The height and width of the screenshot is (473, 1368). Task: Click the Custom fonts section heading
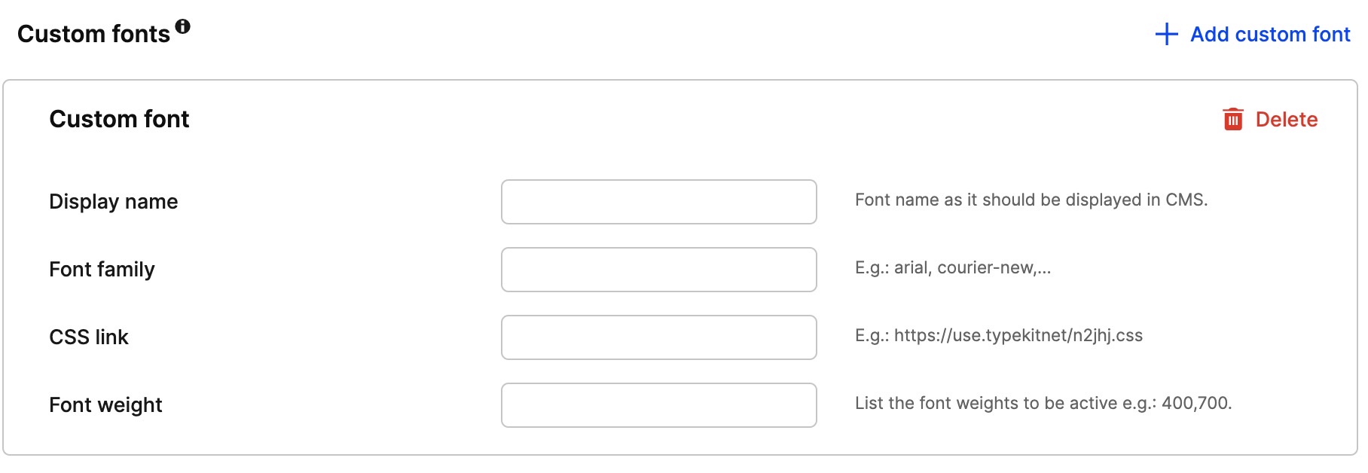(93, 34)
